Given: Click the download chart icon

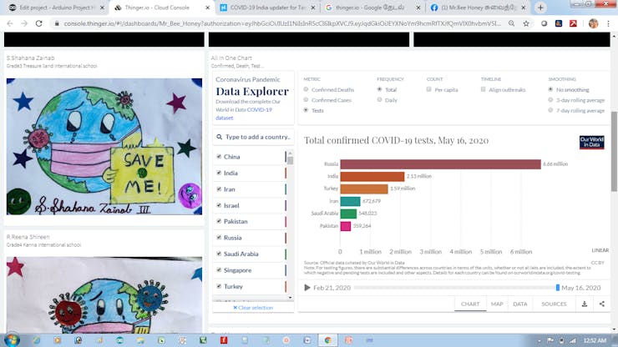Looking at the screenshot, I should point(585,304).
